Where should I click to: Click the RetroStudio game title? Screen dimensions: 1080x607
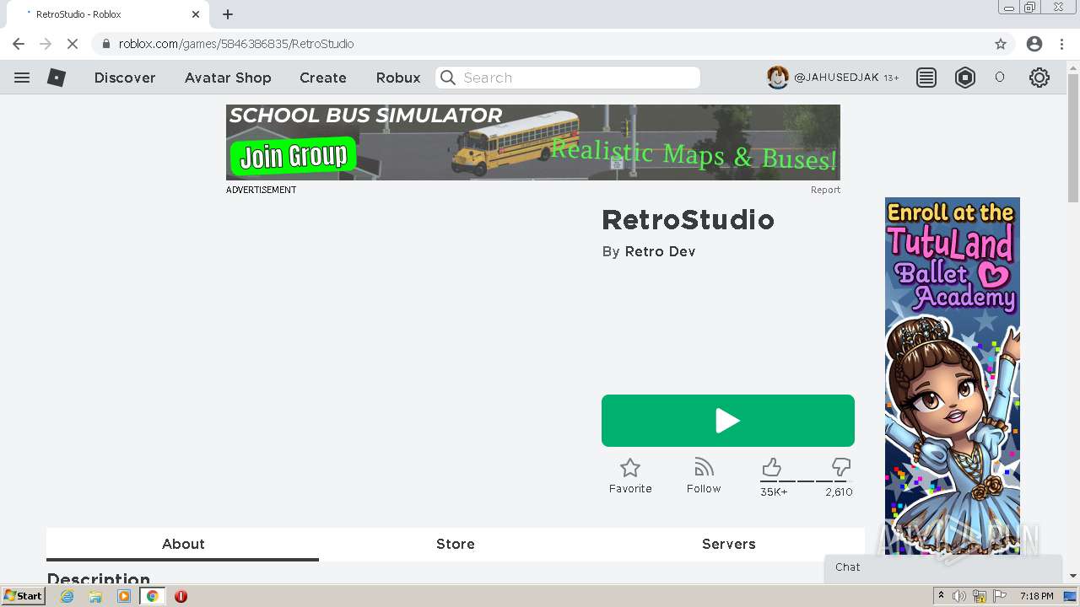tap(688, 220)
